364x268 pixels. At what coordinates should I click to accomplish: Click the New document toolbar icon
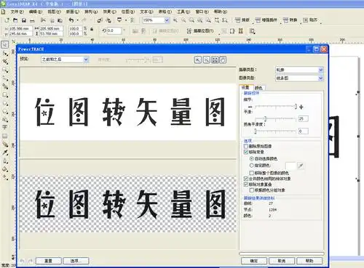pos(7,20)
